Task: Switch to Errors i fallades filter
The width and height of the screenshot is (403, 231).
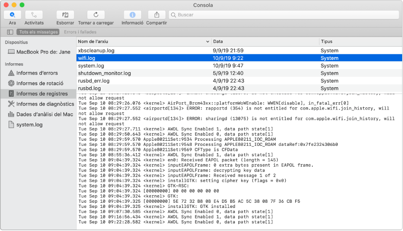Action: pyautogui.click(x=80, y=32)
